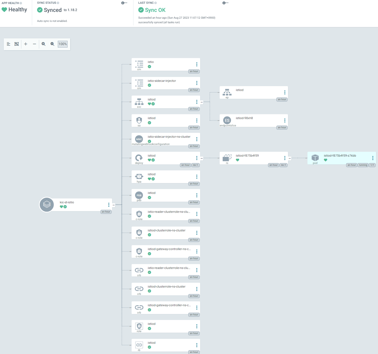Click the zoom out magnifier icon
The width and height of the screenshot is (378, 354).
click(x=52, y=44)
